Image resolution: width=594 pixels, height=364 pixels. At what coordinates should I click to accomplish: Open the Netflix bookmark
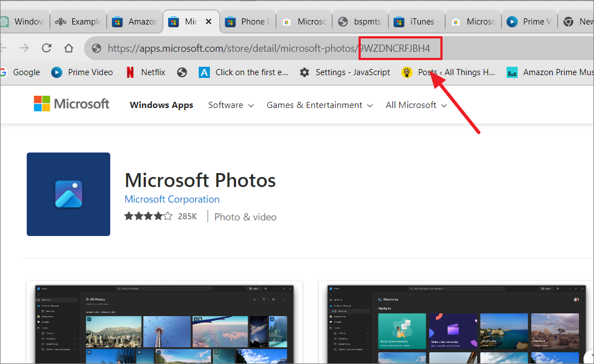[x=146, y=72]
